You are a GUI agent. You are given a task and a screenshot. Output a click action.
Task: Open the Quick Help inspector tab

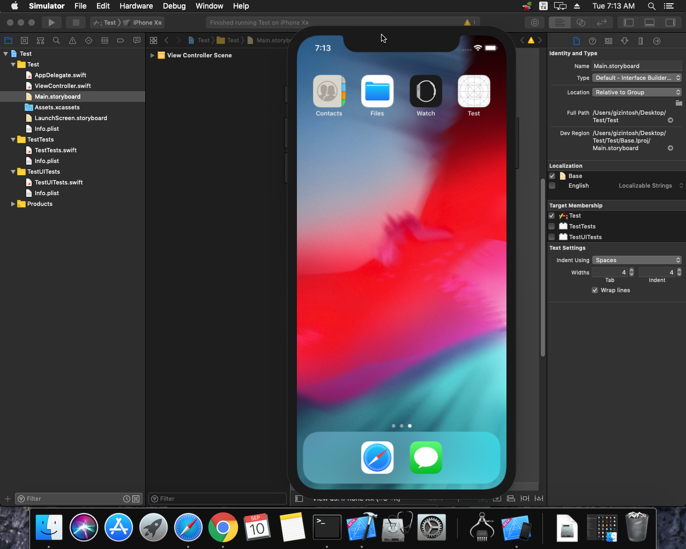592,41
